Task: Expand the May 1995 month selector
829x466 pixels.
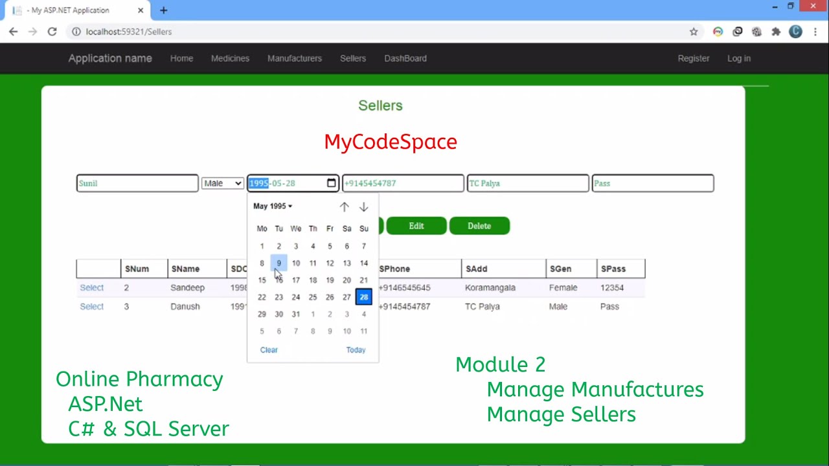Action: click(273, 206)
